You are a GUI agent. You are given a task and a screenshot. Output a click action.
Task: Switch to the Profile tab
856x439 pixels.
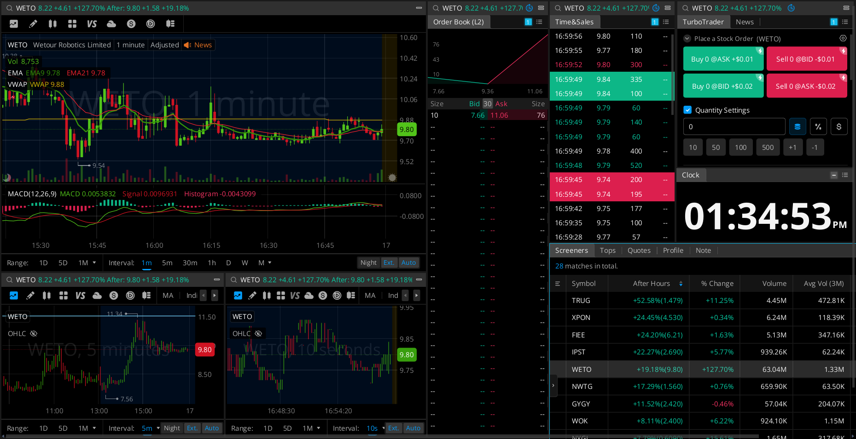tap(673, 251)
